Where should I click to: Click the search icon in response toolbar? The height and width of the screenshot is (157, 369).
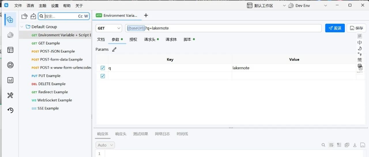tap(323, 145)
